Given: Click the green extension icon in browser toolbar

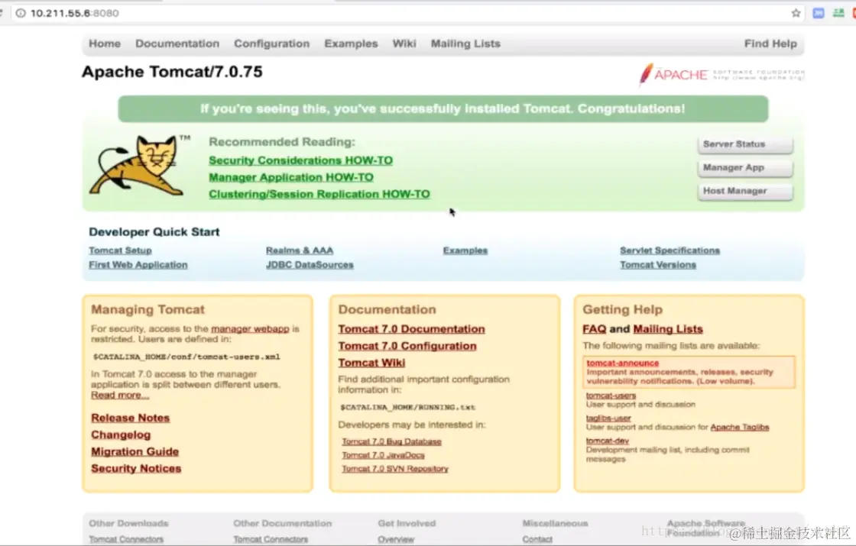Looking at the screenshot, I should point(838,13).
